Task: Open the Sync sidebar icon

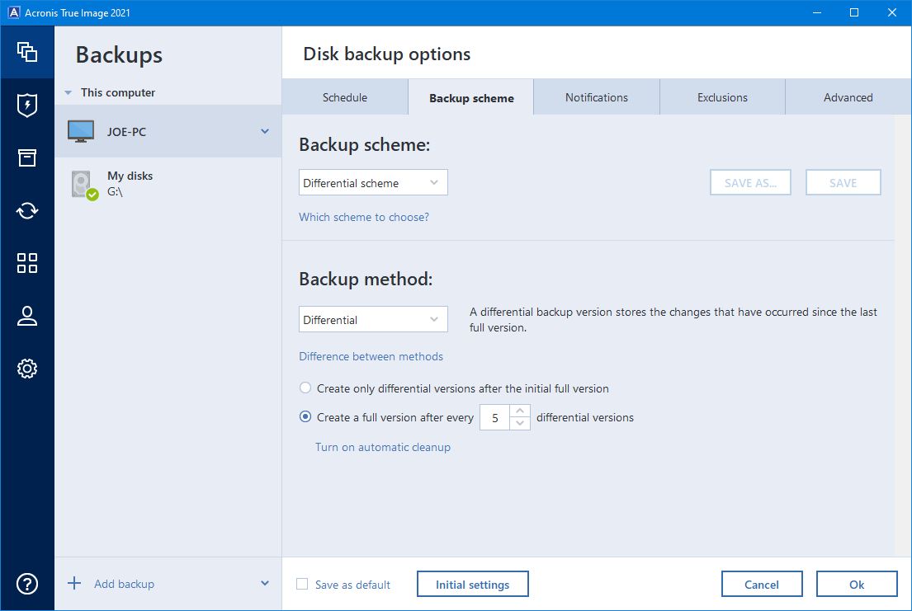Action: (26, 210)
